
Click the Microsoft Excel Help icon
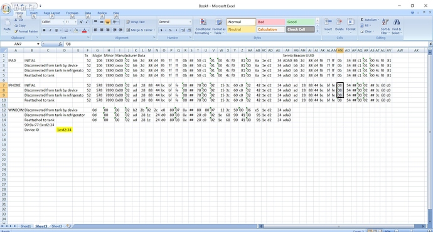click(x=412, y=13)
